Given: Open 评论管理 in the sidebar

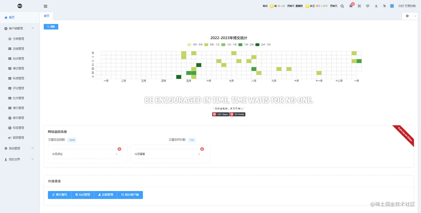Looking at the screenshot, I should coord(20,88).
